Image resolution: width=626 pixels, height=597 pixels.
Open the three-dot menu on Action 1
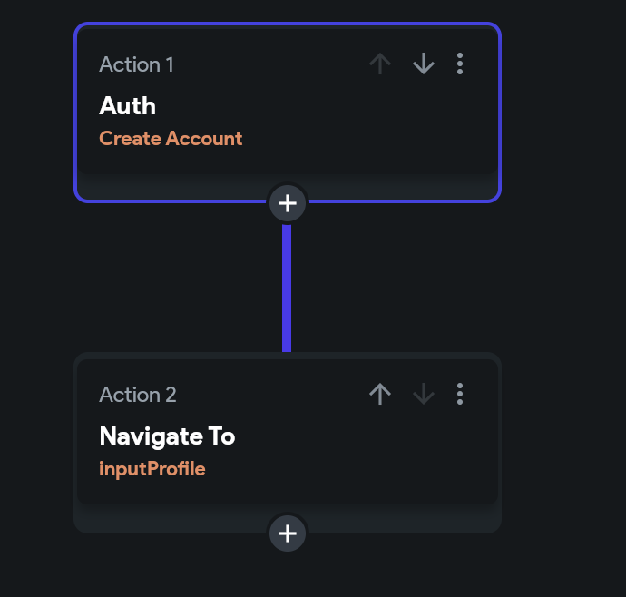(x=460, y=64)
